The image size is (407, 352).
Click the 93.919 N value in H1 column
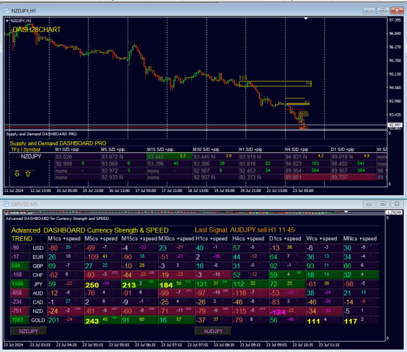250,157
